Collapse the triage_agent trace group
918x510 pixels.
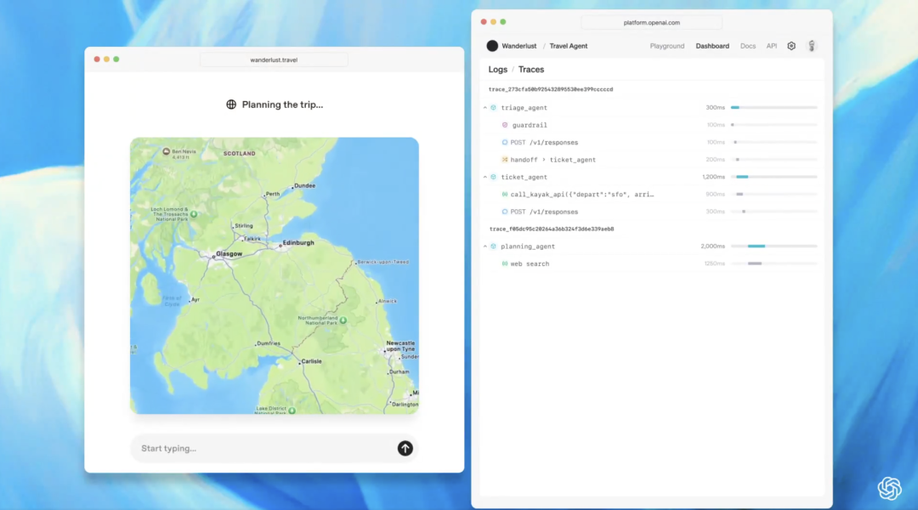click(485, 108)
